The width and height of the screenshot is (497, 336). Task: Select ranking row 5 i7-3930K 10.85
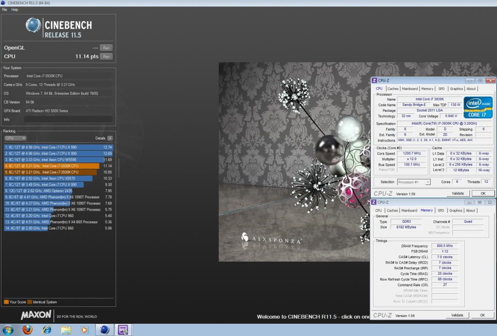tap(58, 172)
